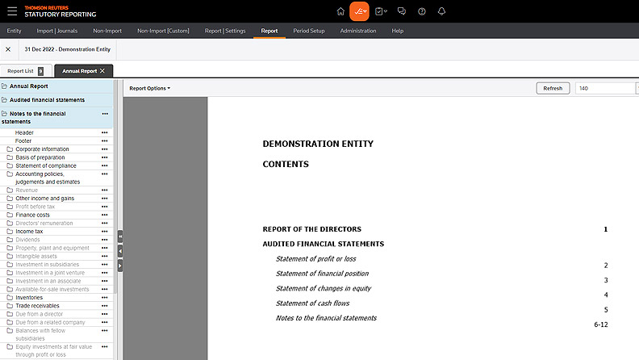Click the zoom value field showing 140
Screen dimensions: 639x360
click(603, 88)
